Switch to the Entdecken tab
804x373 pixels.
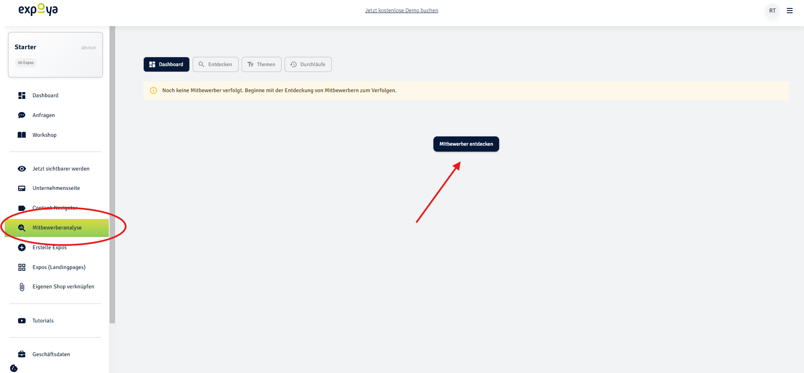pos(215,64)
